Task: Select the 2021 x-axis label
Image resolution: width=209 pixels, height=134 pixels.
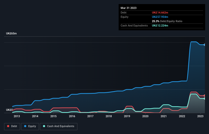Action: [x=164, y=116]
